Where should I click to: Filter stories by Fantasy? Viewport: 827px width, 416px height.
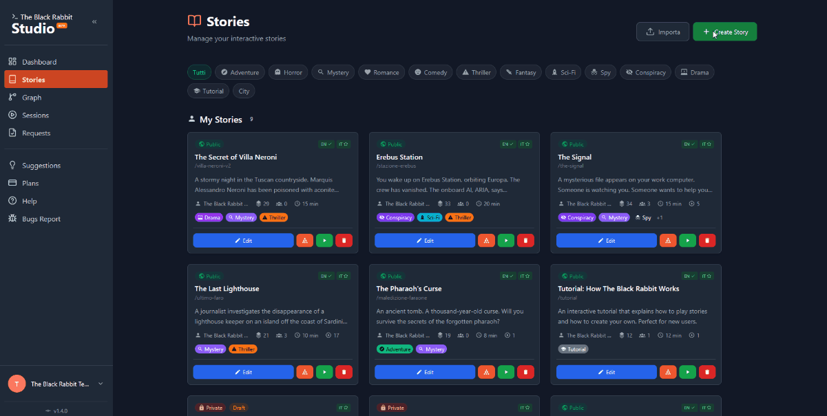pos(521,72)
